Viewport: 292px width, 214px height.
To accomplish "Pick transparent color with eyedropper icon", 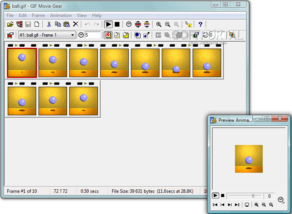I will pyautogui.click(x=146, y=35).
